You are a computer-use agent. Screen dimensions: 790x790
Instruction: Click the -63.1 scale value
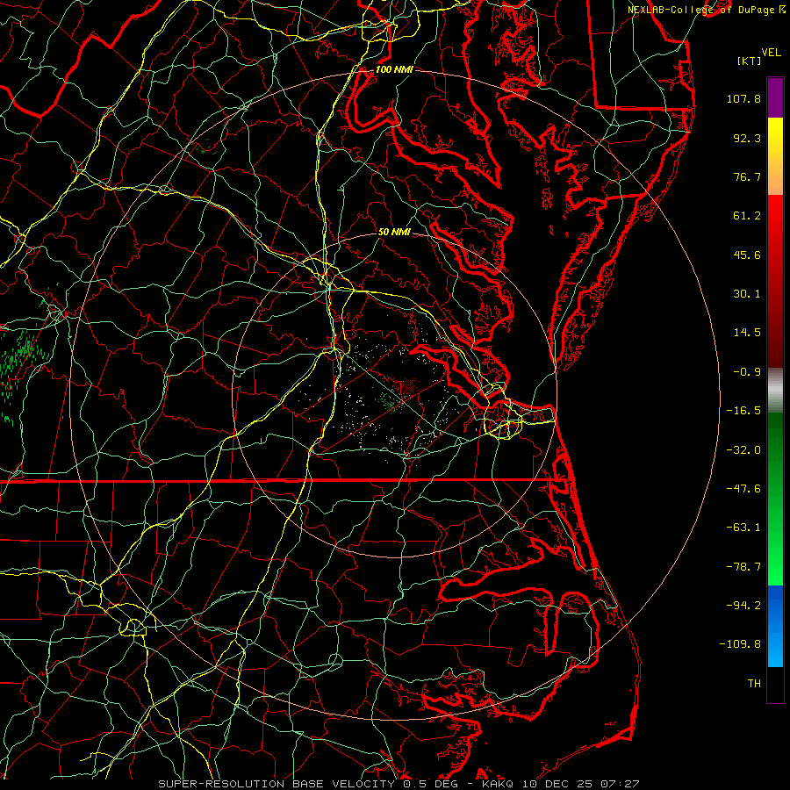click(x=743, y=528)
